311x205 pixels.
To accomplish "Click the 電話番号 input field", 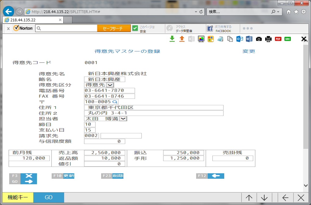I will tap(109, 91).
